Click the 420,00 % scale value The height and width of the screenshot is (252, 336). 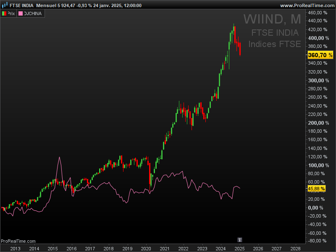tap(318, 29)
